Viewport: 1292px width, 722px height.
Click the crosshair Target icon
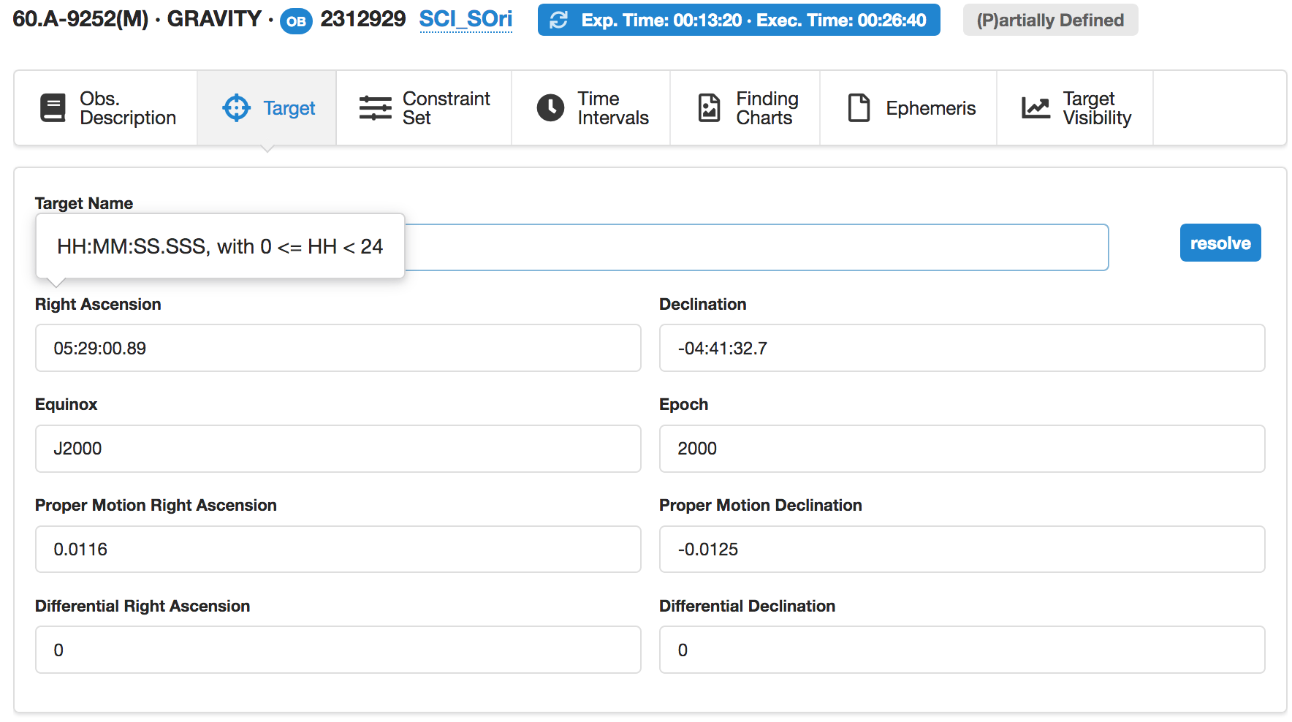(236, 108)
